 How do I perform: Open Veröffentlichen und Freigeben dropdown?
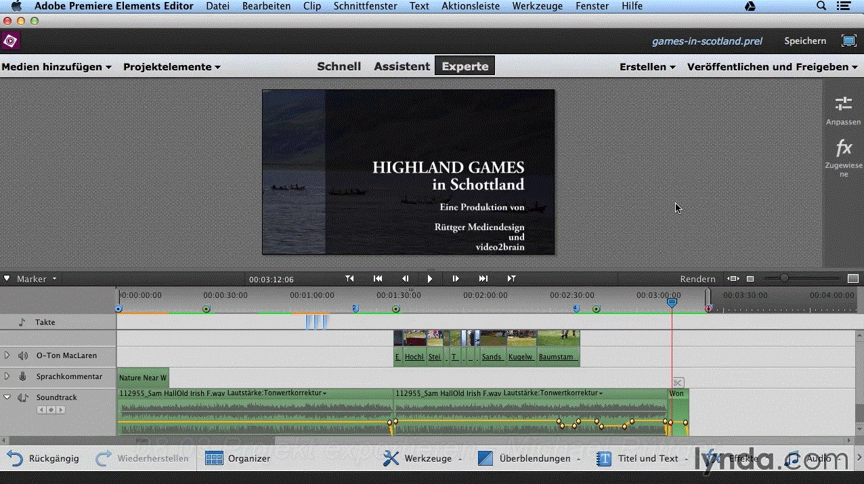773,67
